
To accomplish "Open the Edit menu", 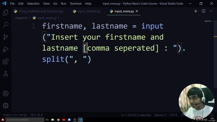I will point(21,4).
